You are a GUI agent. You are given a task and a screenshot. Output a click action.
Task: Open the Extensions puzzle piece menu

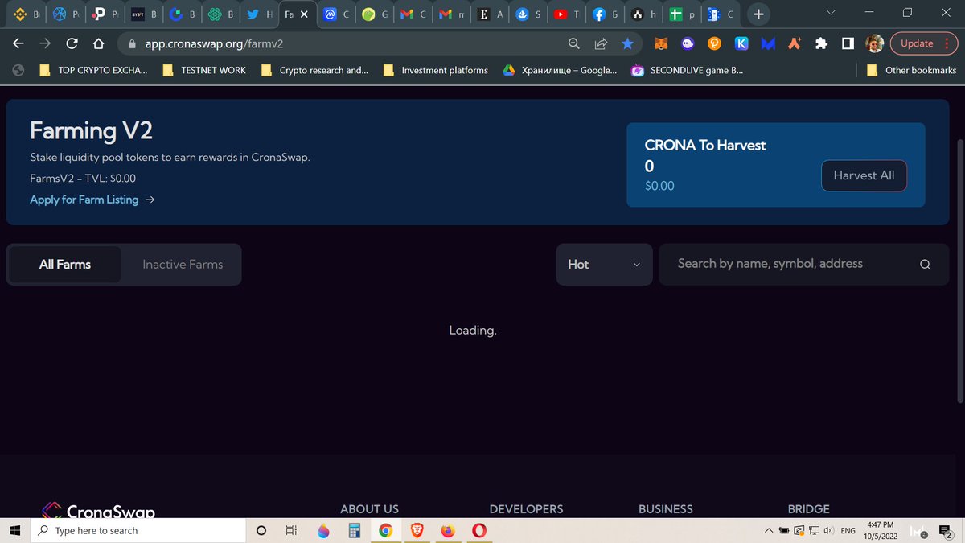coord(821,43)
